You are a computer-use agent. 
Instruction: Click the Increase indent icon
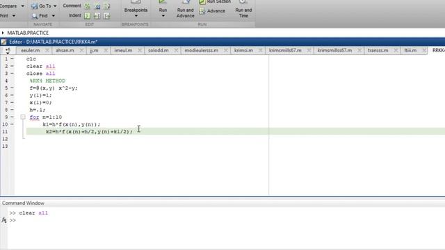coord(97,16)
